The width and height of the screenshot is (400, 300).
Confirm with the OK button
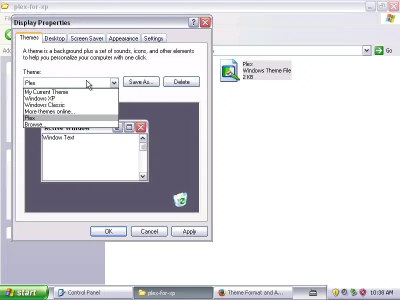(108, 231)
